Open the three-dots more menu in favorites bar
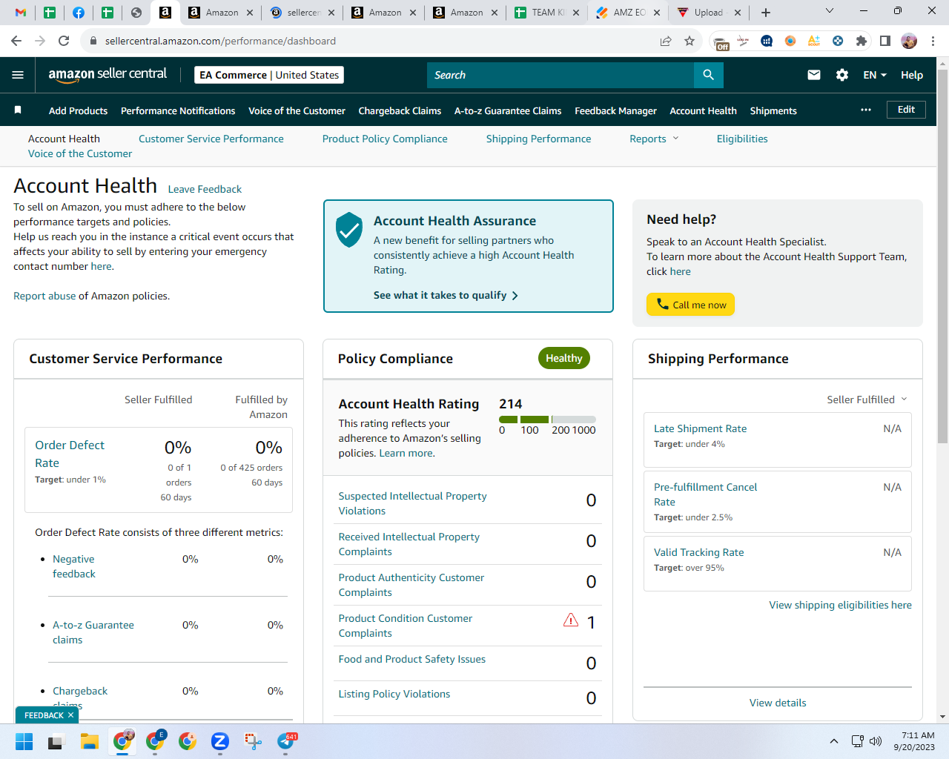Image resolution: width=949 pixels, height=759 pixels. point(866,110)
